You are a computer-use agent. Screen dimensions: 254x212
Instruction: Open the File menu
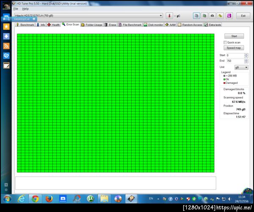pyautogui.click(x=16, y=9)
